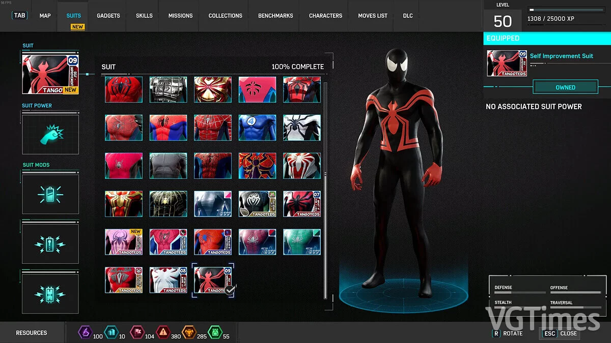Screen dimensions: 611x343
Task: Click the first Suit Mods battery slot icon
Action: [x=50, y=194]
